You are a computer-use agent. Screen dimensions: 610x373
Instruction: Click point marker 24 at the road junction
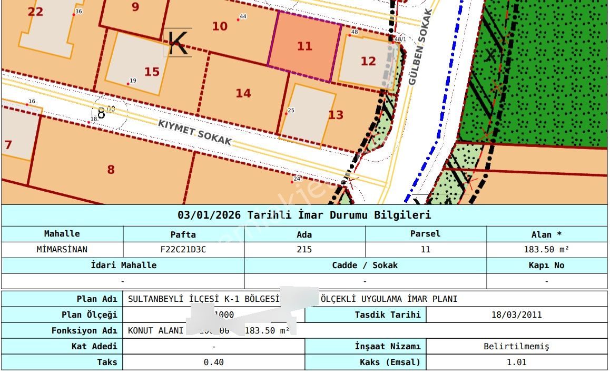296,179
